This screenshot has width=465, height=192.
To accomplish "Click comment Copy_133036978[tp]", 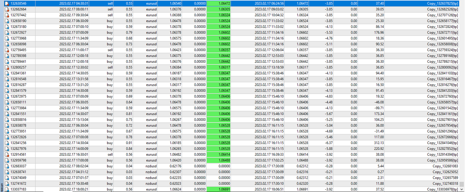I will 443,189.
